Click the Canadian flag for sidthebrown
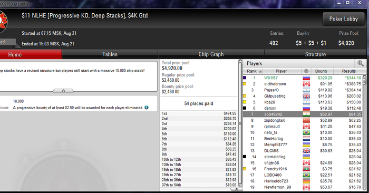The image size is (369, 193). [306, 84]
